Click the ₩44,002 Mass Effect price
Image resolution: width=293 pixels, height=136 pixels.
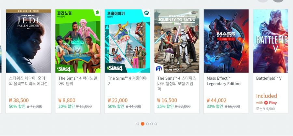[216, 100]
